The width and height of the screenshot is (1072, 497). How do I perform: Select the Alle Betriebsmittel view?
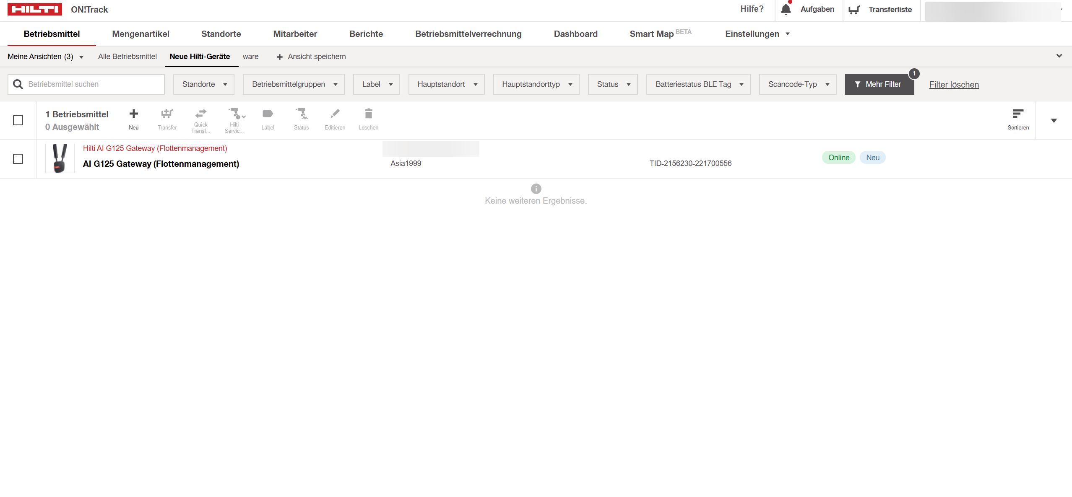pyautogui.click(x=127, y=57)
